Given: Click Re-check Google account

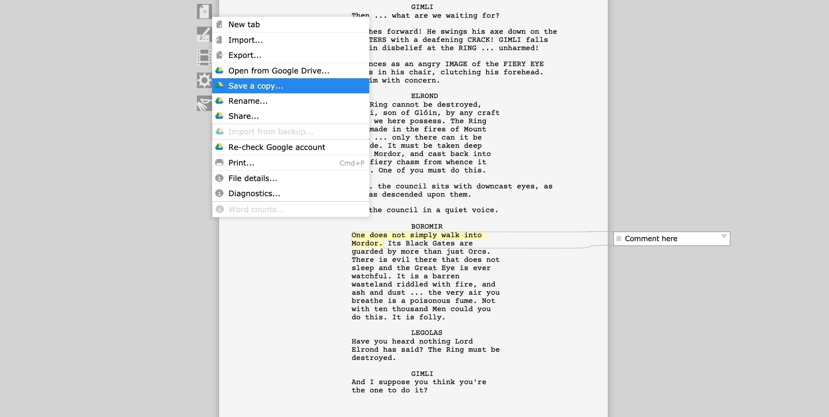Looking at the screenshot, I should click(277, 147).
